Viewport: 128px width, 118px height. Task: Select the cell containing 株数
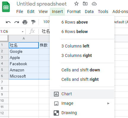point(44,45)
